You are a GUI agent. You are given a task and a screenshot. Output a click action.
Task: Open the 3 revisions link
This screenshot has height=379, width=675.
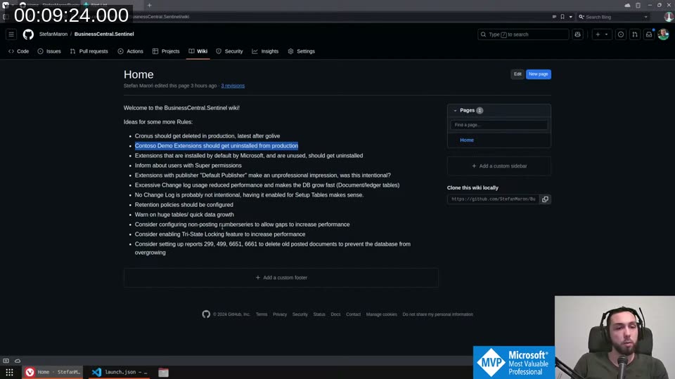tap(233, 86)
